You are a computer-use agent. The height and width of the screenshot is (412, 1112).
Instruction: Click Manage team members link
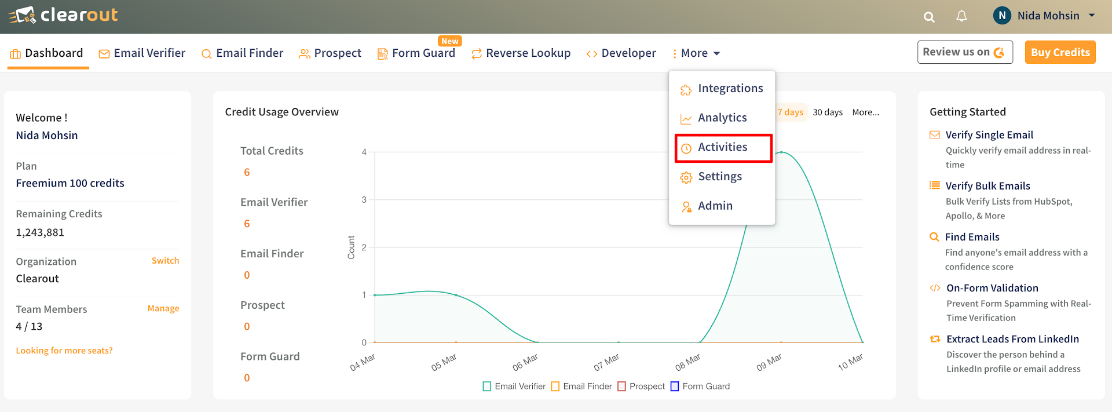[x=163, y=308]
